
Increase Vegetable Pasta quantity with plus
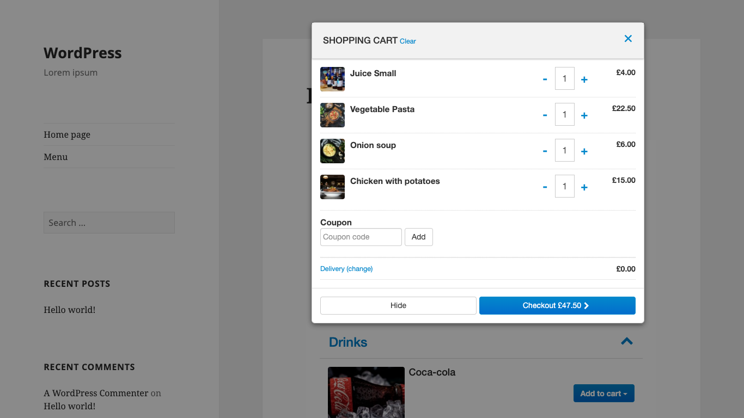584,115
